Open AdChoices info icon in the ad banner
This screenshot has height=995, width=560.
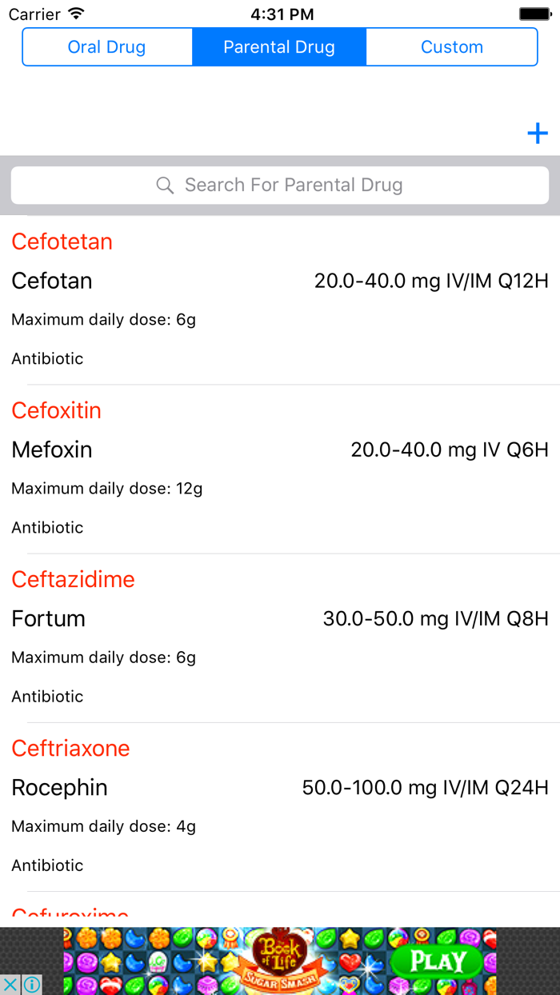point(30,984)
